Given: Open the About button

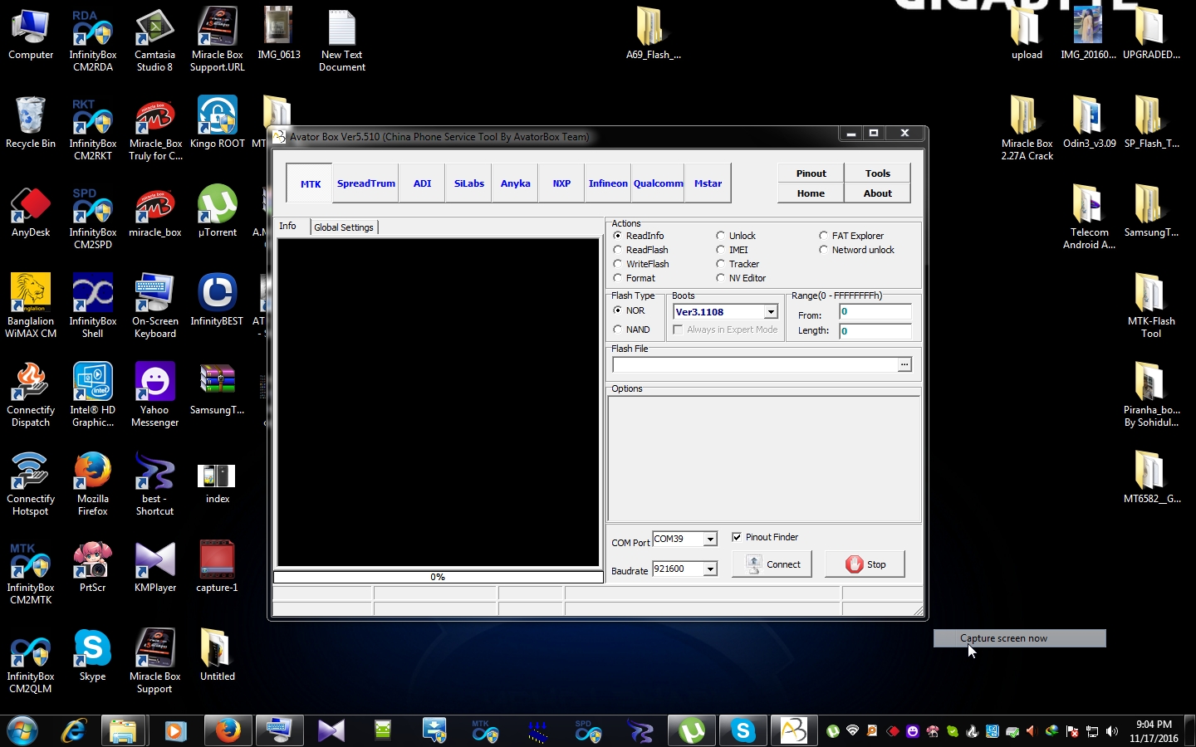Looking at the screenshot, I should click(x=877, y=193).
